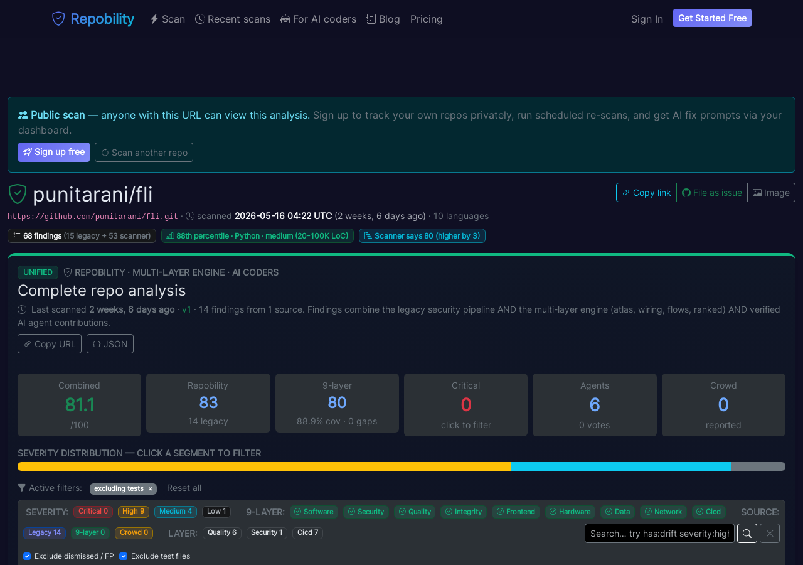Click the Repobility shield logo icon
This screenshot has height=565, width=803.
click(58, 19)
